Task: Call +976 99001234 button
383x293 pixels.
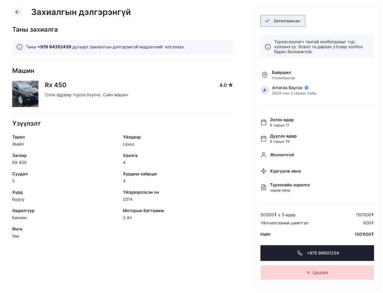Action: click(317, 253)
